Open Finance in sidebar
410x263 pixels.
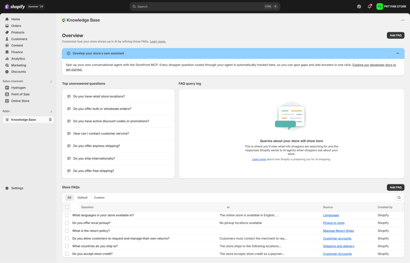pyautogui.click(x=17, y=52)
